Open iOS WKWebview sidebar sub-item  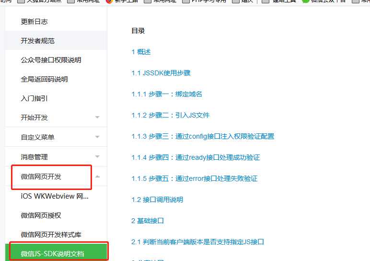[55, 196]
